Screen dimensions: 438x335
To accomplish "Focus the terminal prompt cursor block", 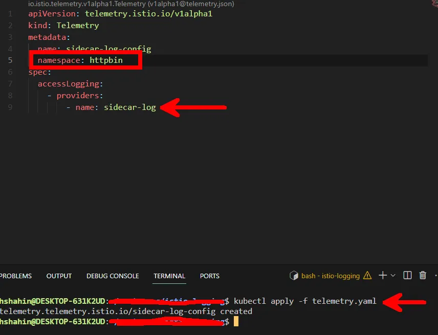I will [236, 322].
